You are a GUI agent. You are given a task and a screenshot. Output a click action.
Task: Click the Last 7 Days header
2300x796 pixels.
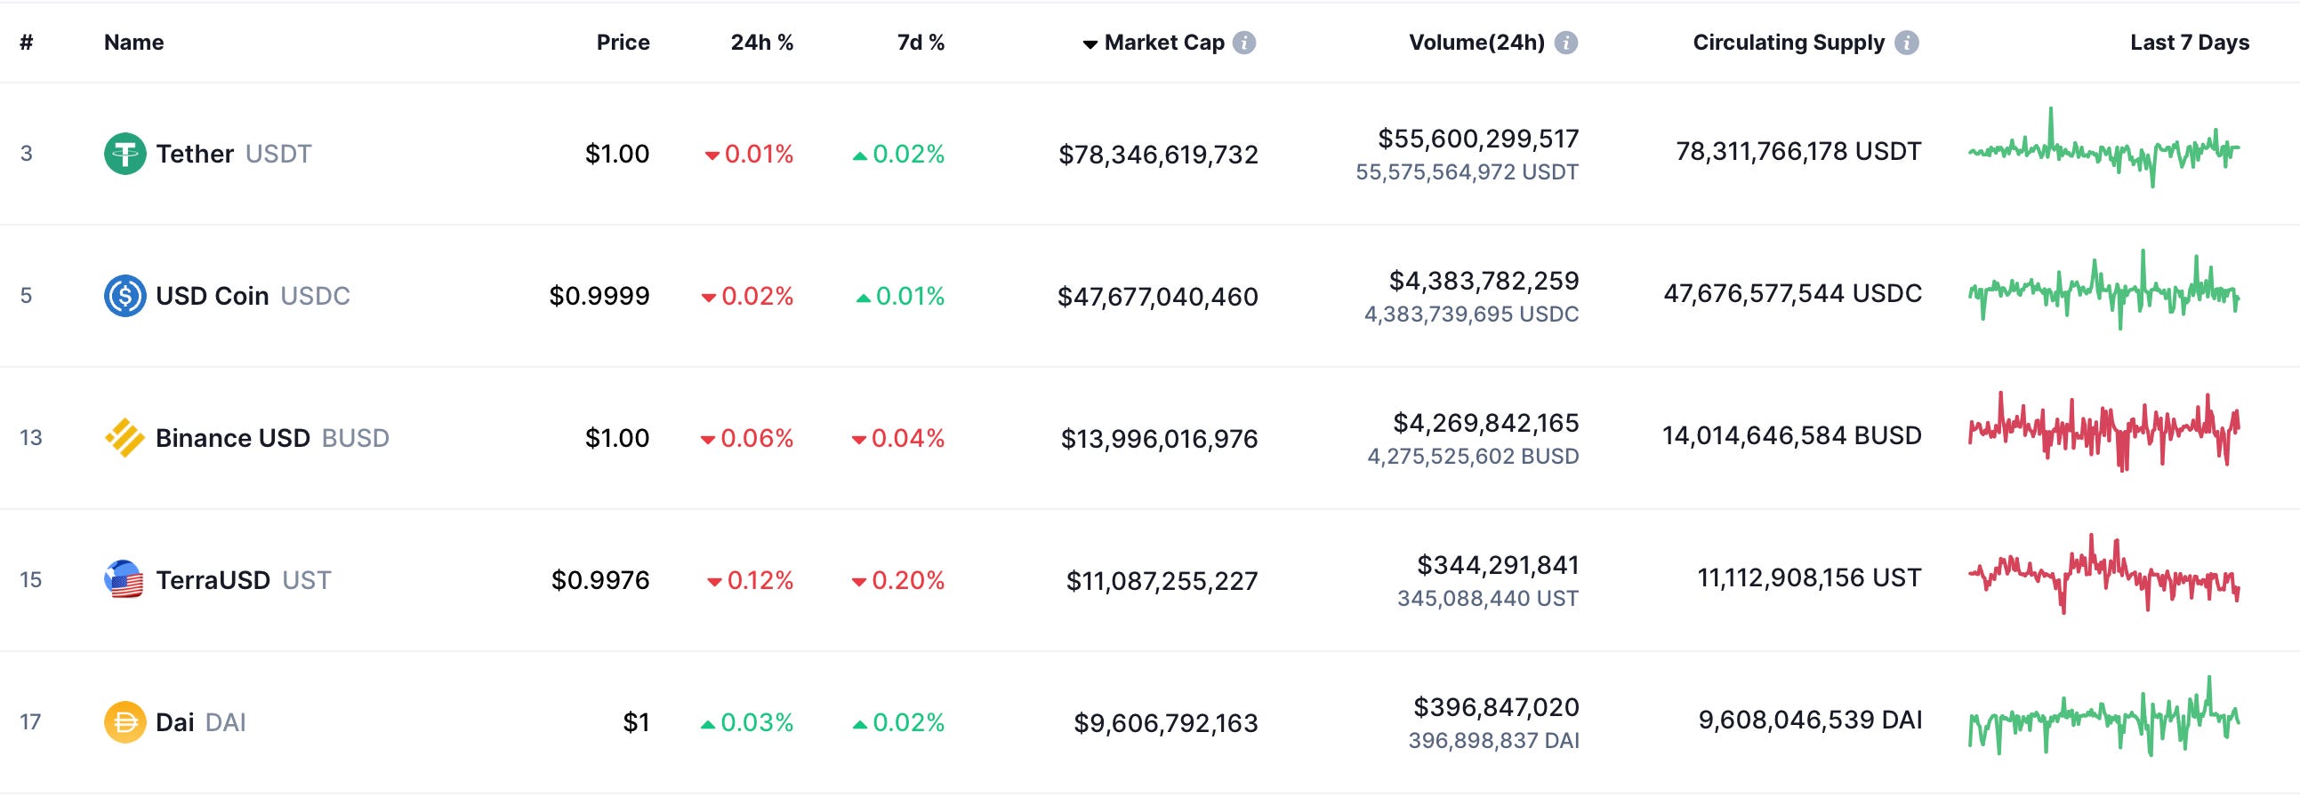2190,42
